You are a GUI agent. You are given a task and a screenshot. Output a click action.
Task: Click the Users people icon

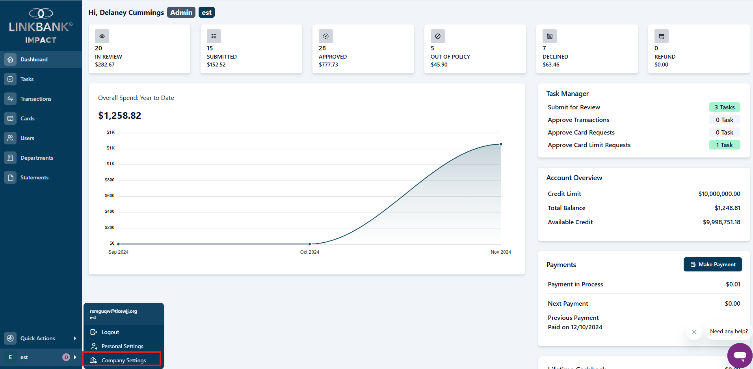[10, 138]
